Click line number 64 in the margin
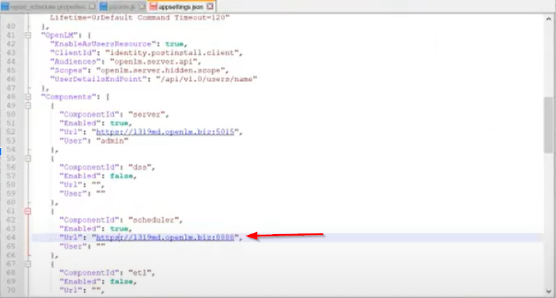The height and width of the screenshot is (298, 556). 12,238
